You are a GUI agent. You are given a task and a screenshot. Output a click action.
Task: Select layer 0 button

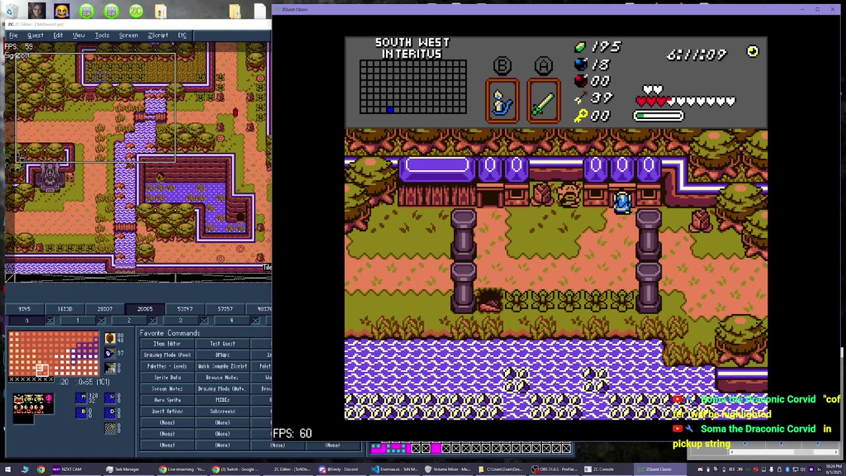(x=26, y=321)
